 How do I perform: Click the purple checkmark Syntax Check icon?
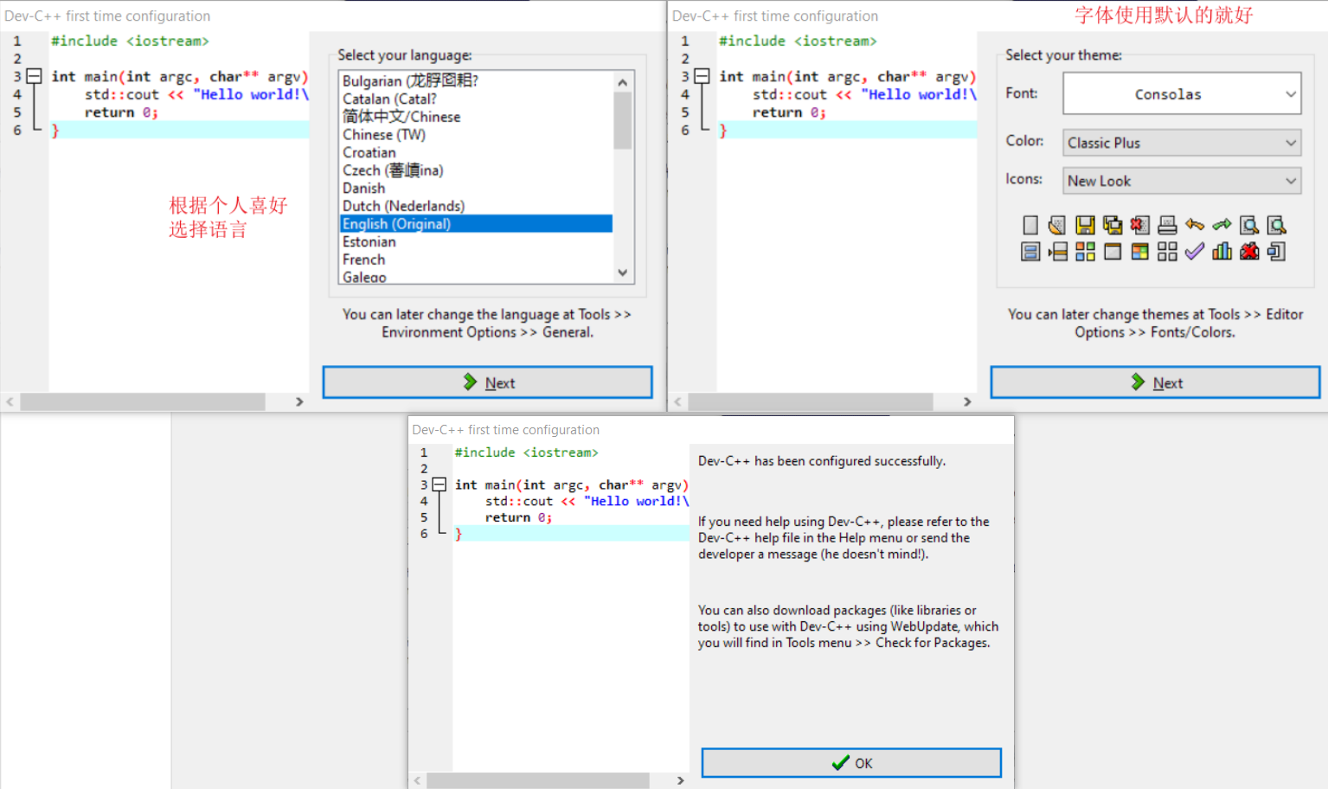[1195, 252]
